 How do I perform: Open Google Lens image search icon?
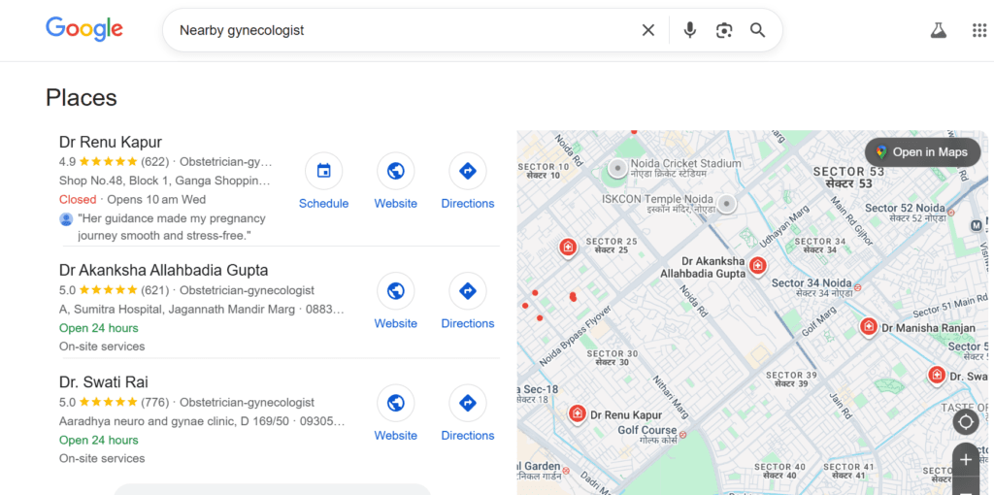point(724,30)
